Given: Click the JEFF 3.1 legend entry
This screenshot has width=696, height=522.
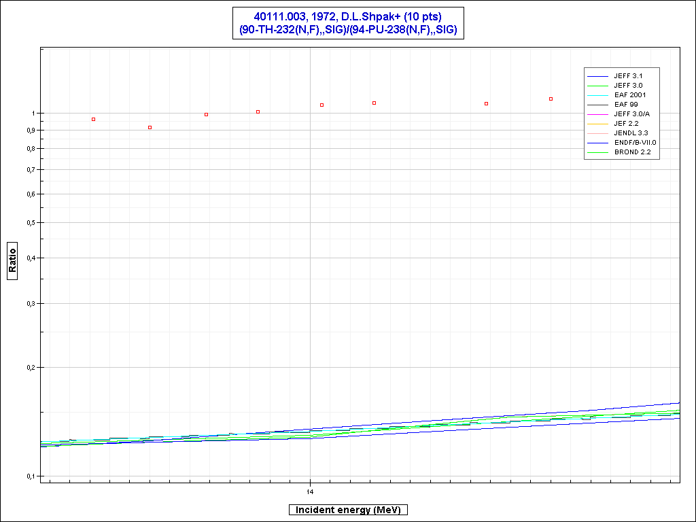Looking at the screenshot, I should click(627, 76).
